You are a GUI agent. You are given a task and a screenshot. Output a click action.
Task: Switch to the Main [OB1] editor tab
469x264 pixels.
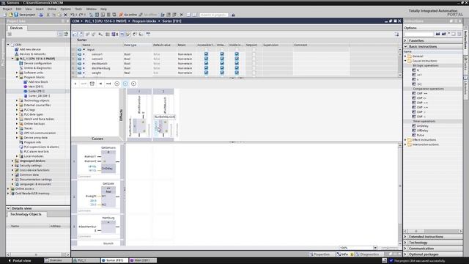pyautogui.click(x=143, y=260)
